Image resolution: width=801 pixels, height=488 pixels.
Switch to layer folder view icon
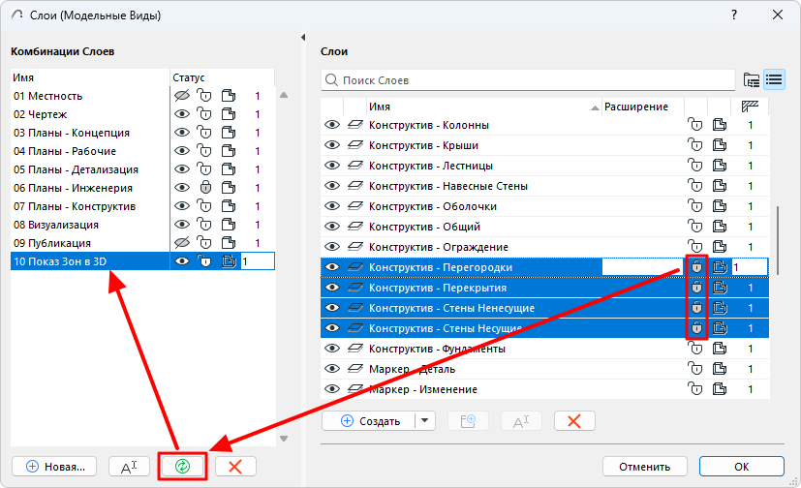(752, 80)
